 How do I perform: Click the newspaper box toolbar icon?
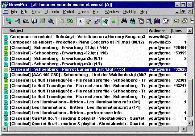pos(26,21)
